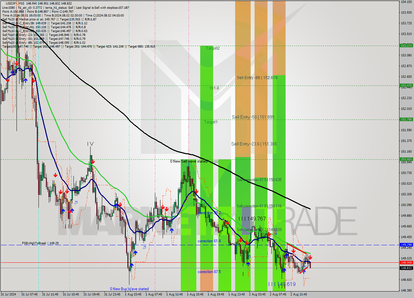
Task: Select '31 Jul 19:45' on the time axis
Action: (x=92, y=294)
